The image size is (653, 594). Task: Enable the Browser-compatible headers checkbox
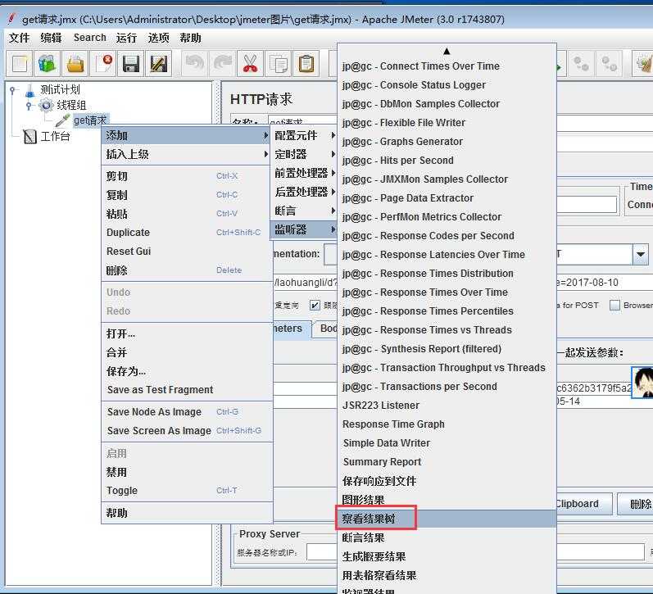(614, 306)
